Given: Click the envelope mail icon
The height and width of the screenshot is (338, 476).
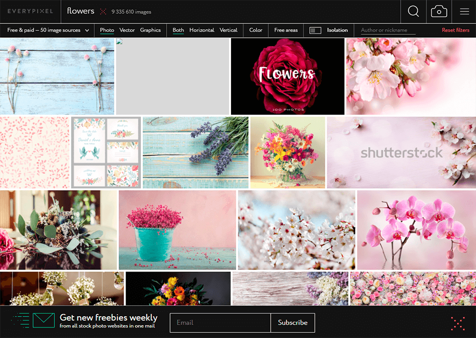Looking at the screenshot, I should tap(44, 320).
